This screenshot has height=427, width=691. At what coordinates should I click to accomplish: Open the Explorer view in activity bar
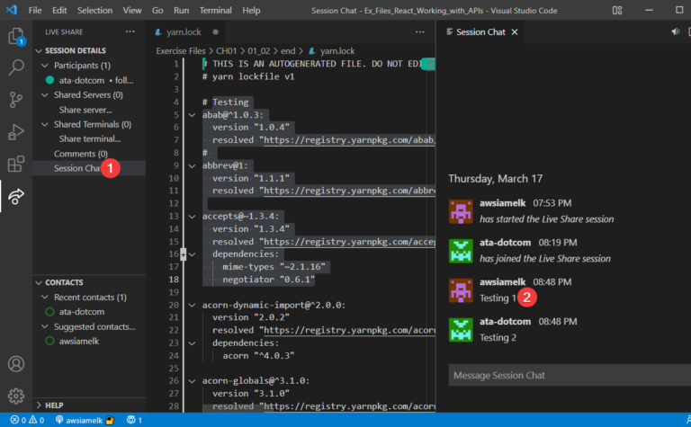[16, 37]
